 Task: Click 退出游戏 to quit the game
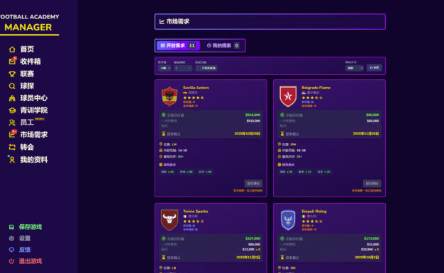26,261
